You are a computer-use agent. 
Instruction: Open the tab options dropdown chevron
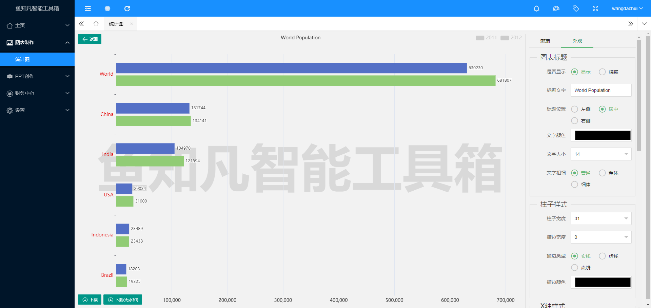[x=644, y=24]
